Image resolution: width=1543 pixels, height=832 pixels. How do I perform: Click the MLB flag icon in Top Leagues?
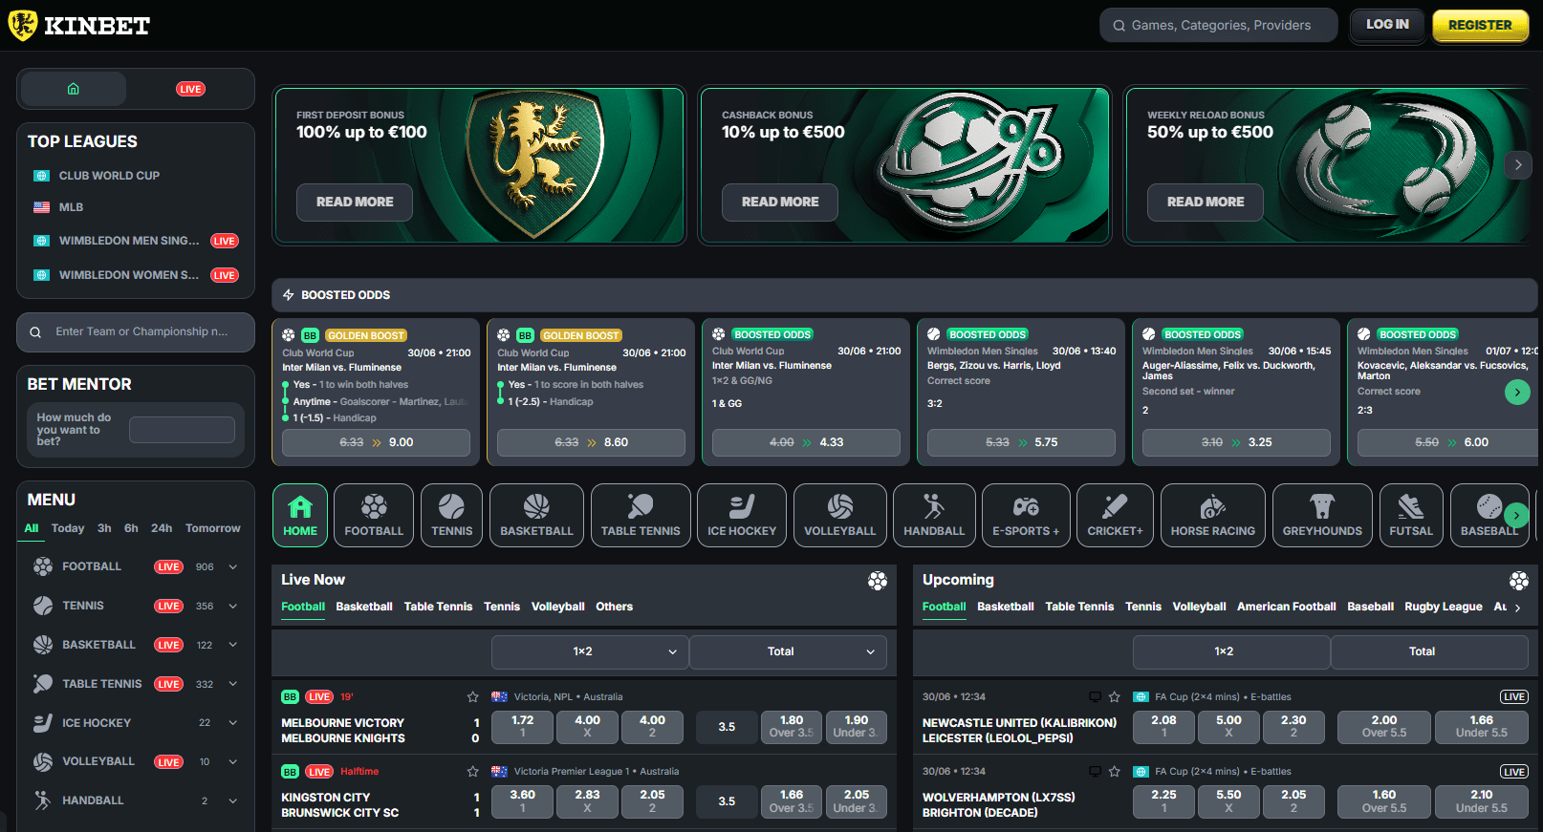[x=41, y=207]
